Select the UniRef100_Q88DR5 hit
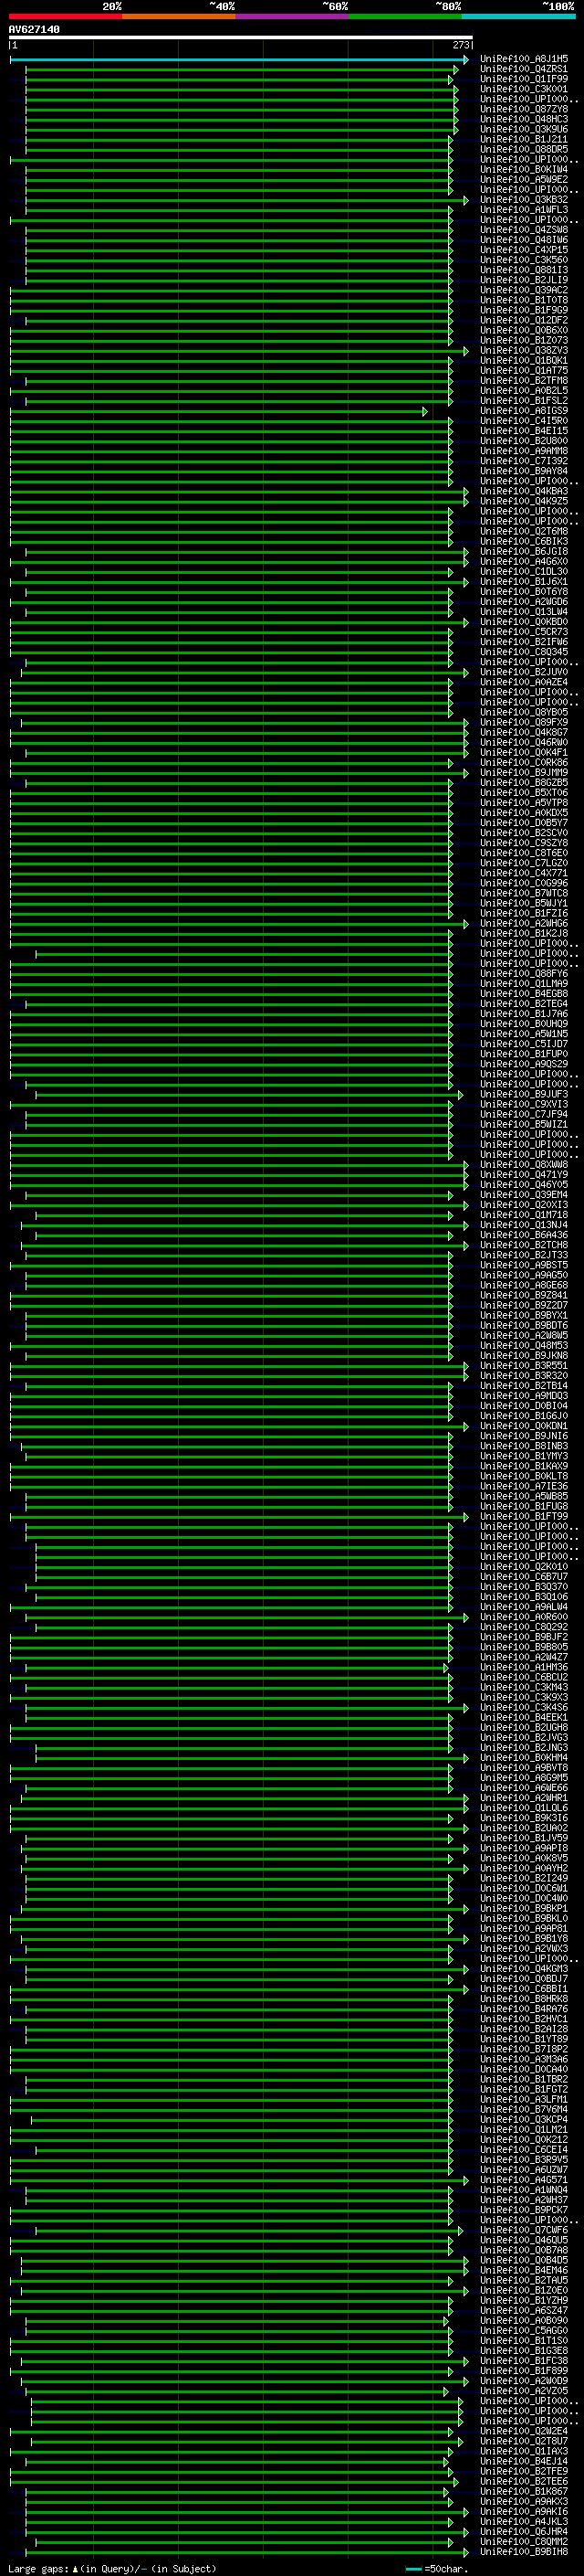This screenshot has height=2576, width=584. tap(524, 149)
